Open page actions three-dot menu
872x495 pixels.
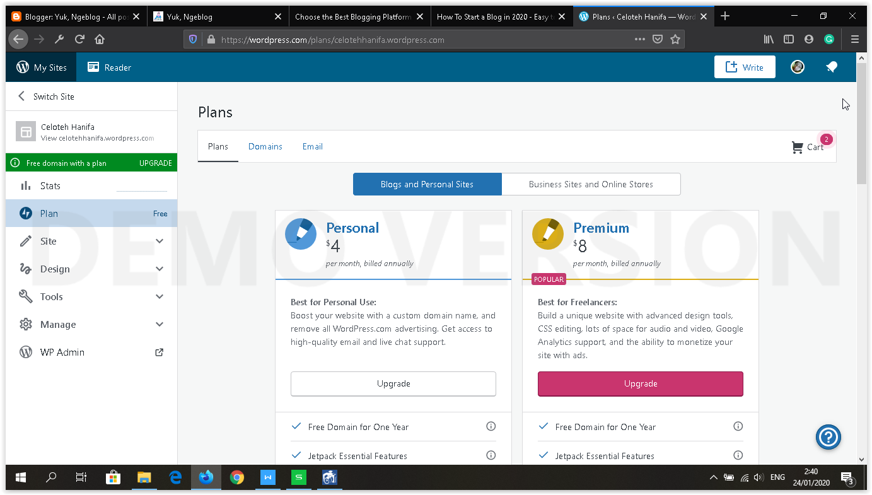coord(640,39)
